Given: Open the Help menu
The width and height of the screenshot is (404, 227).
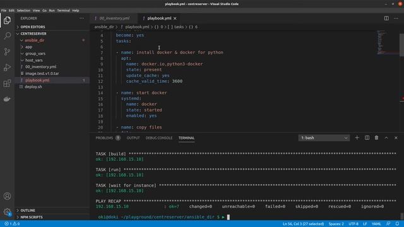Looking at the screenshot, I should 76,11.
